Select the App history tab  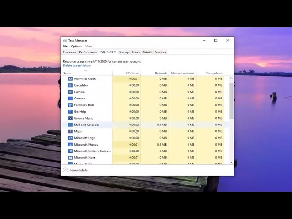pyautogui.click(x=108, y=52)
